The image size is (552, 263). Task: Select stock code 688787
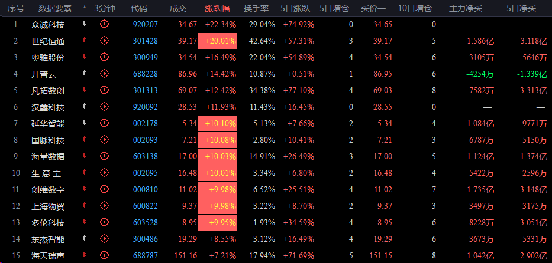[146, 256]
